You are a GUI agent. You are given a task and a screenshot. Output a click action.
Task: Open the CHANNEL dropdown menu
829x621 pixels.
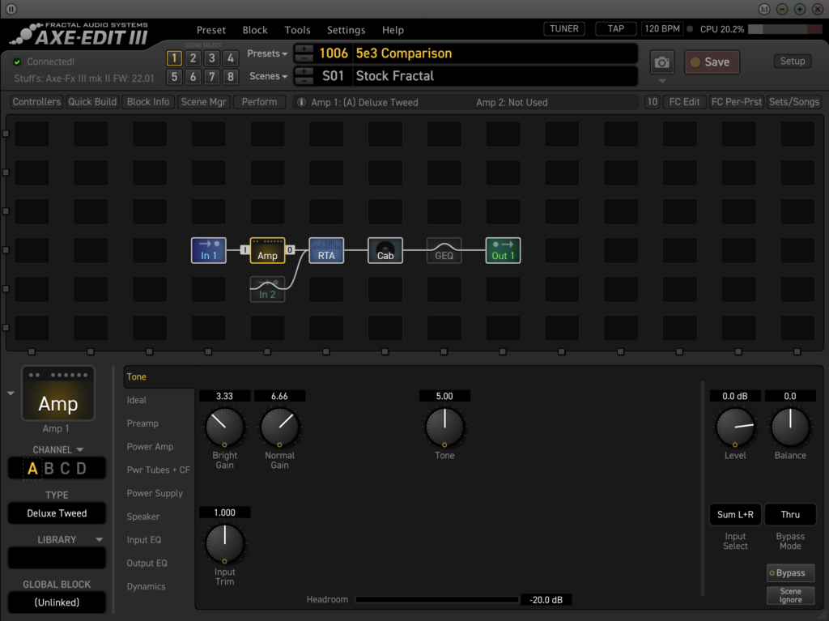click(x=58, y=449)
